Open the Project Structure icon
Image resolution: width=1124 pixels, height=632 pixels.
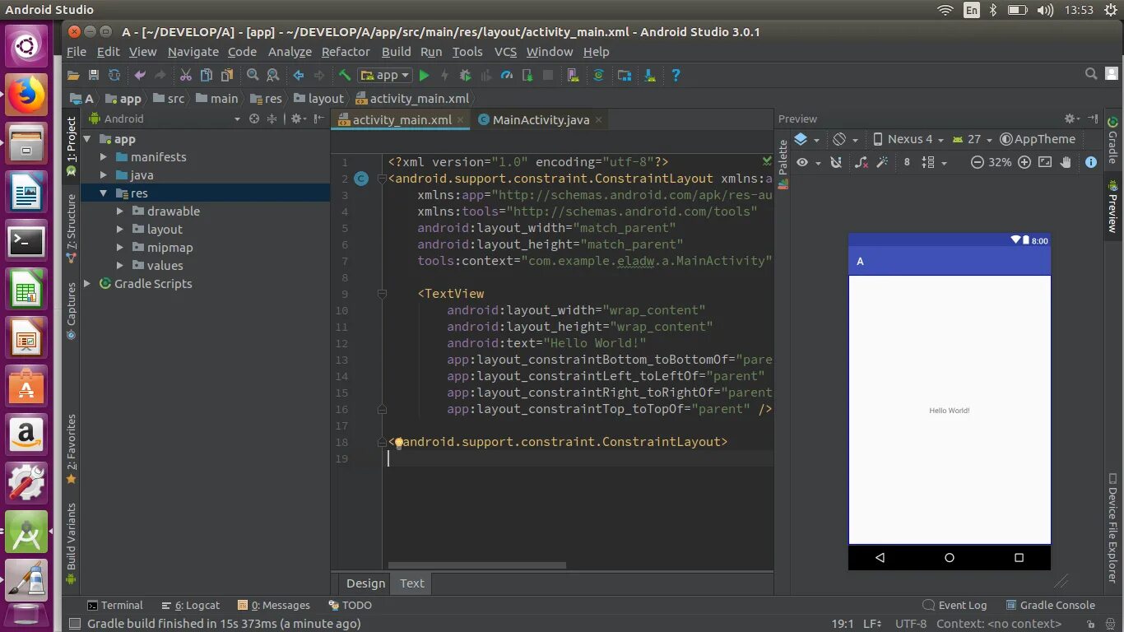pos(625,75)
